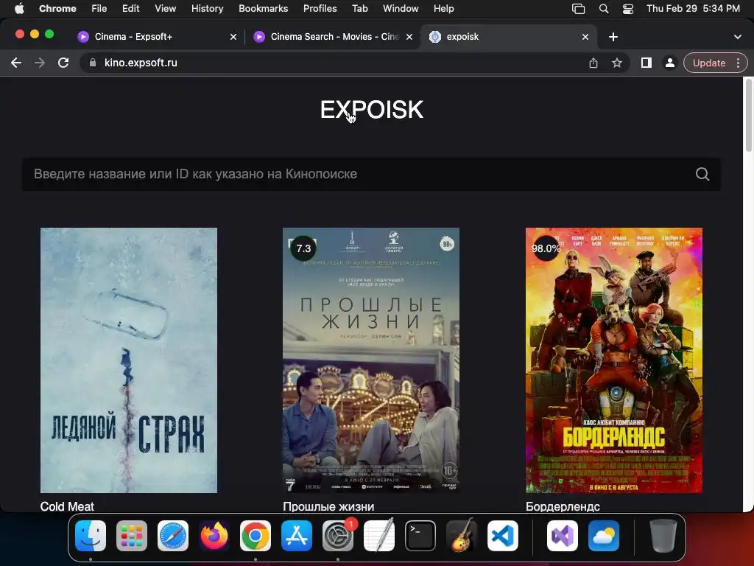Open the Trash in the Dock

(x=663, y=536)
